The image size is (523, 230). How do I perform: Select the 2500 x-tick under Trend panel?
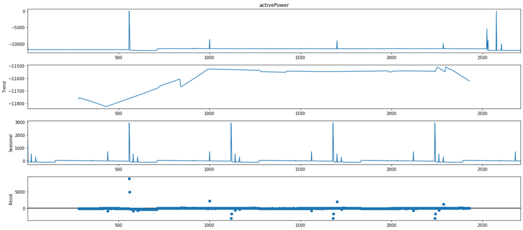tap(482, 113)
